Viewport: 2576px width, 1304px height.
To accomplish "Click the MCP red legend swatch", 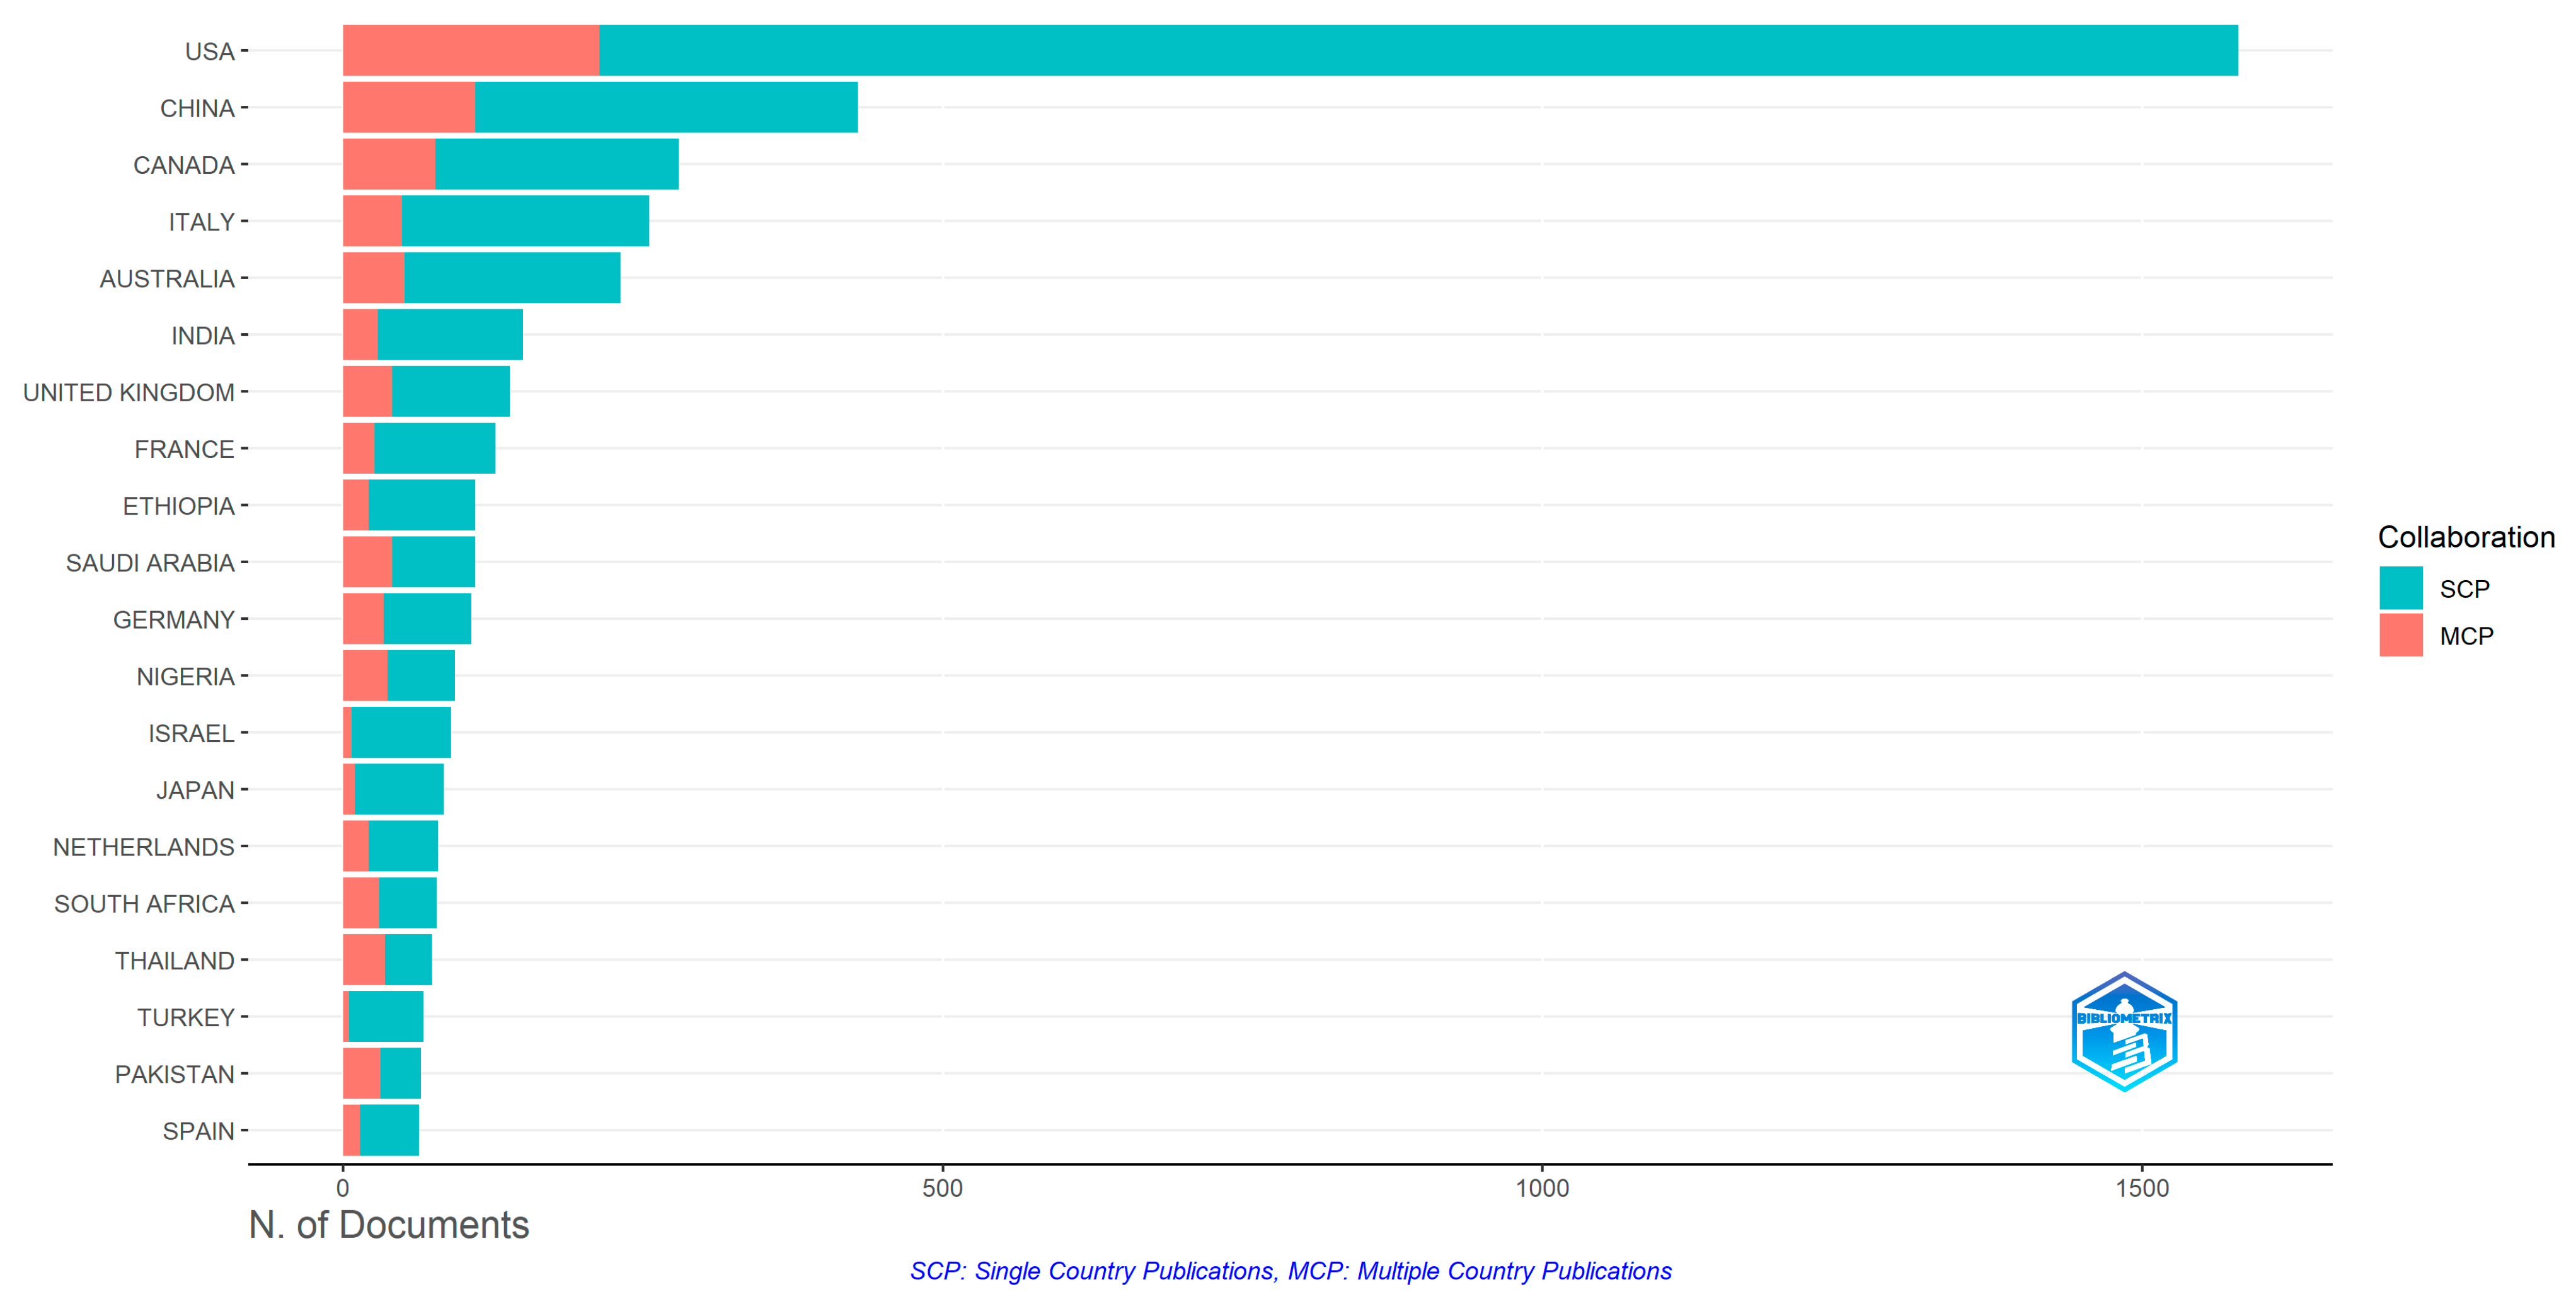I will click(x=2400, y=635).
